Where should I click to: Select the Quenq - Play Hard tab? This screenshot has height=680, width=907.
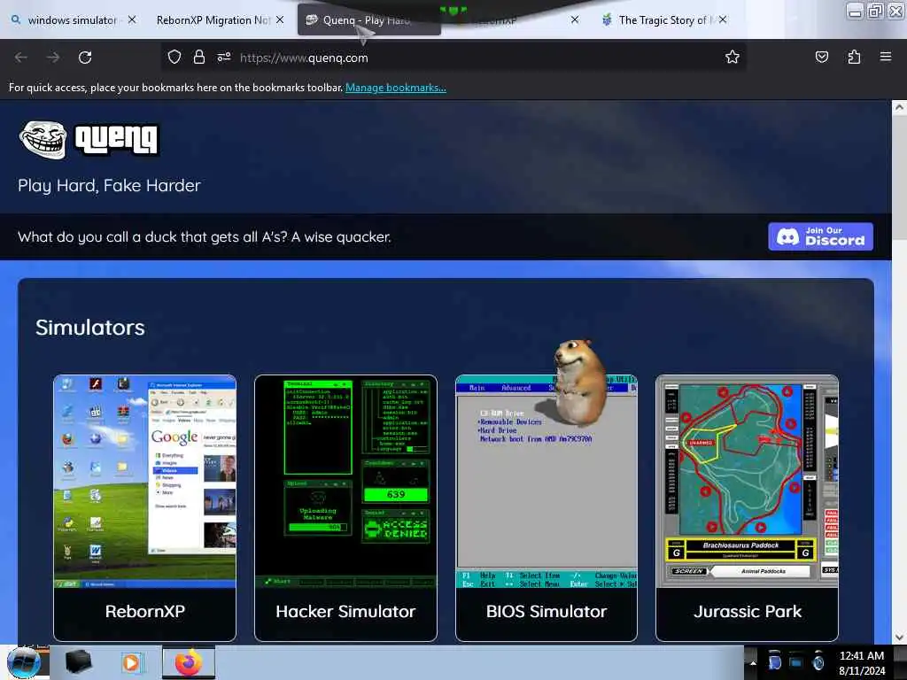368,20
